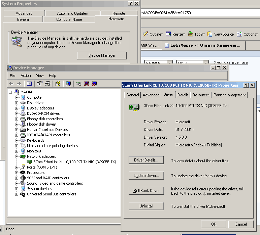Viewport: 260px width, 235px height.
Task: Click the Uninstall button in Driver tab
Action: pos(146,206)
